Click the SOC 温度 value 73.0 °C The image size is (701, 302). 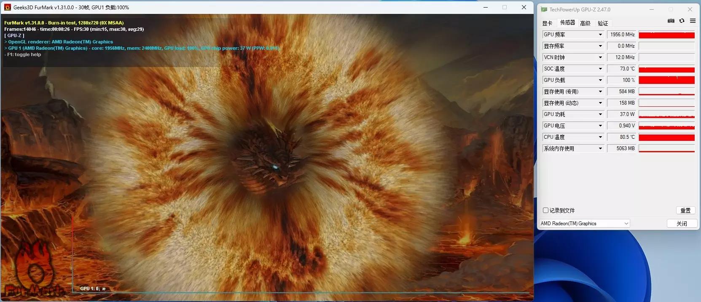621,69
